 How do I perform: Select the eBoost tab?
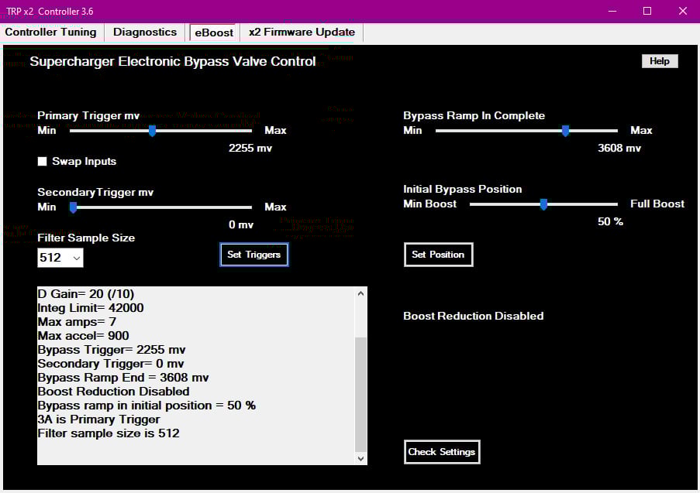pos(214,33)
